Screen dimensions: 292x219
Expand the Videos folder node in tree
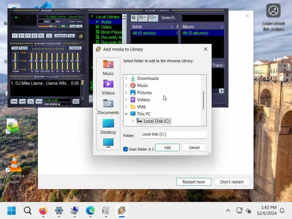[126, 100]
